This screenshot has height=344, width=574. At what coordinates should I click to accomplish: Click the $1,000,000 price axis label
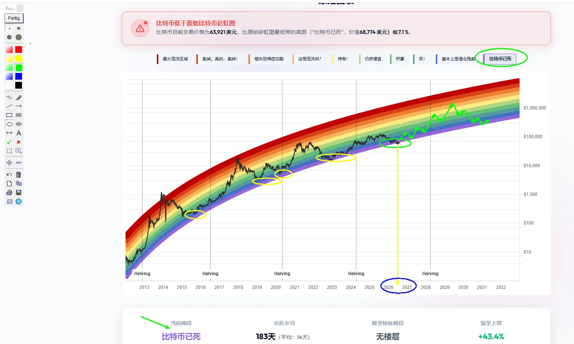(x=535, y=108)
